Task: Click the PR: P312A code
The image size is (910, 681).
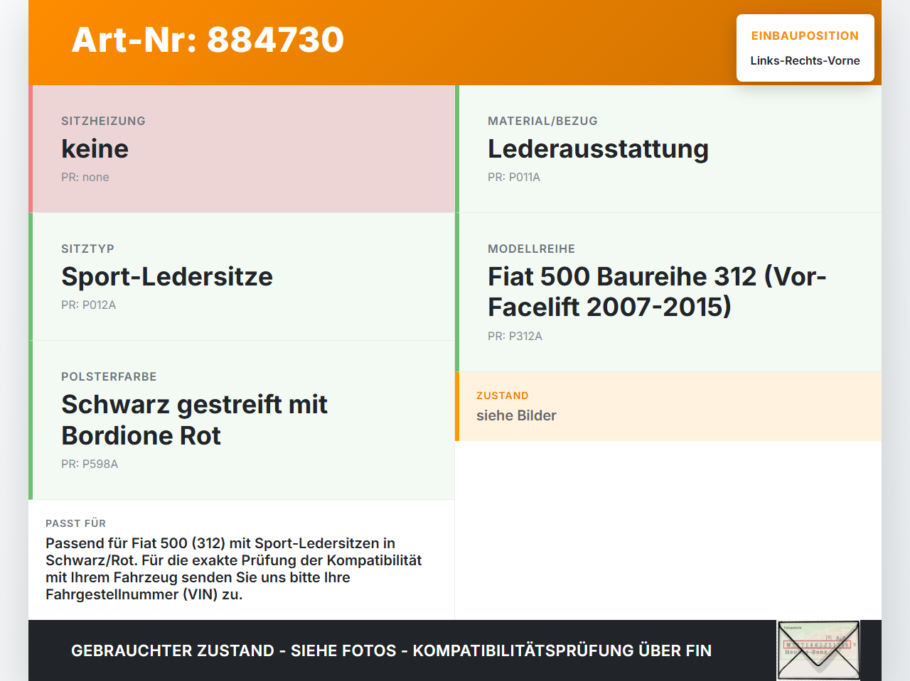Action: click(x=515, y=336)
